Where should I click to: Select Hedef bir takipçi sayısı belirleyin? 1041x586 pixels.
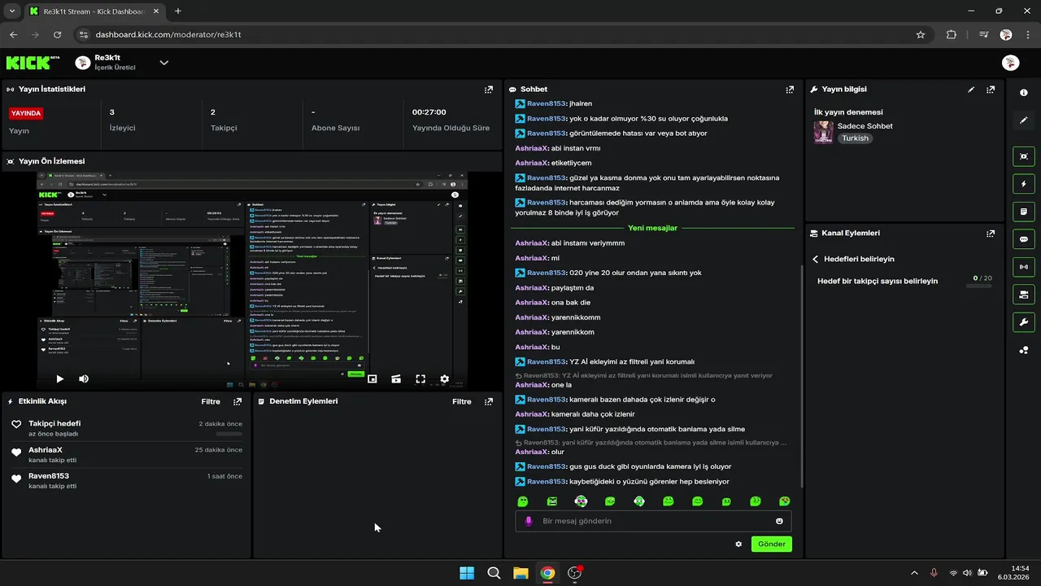[878, 281]
